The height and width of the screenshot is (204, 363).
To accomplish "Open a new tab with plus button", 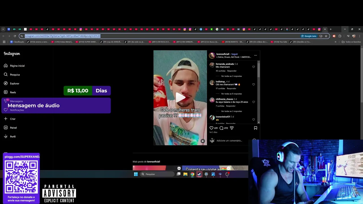I will coord(330,29).
